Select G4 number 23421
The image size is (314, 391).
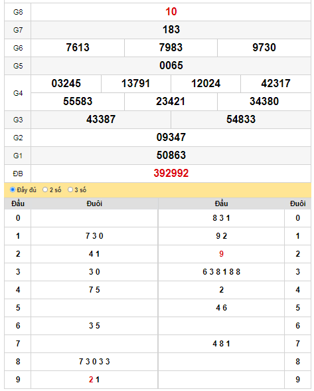(171, 101)
